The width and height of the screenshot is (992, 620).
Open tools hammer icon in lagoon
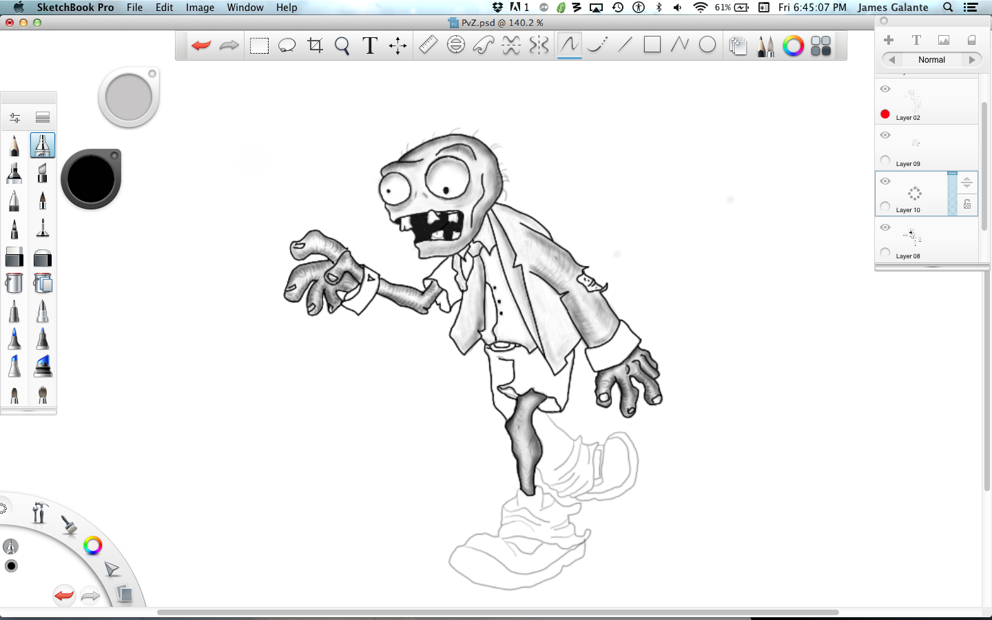[x=39, y=513]
